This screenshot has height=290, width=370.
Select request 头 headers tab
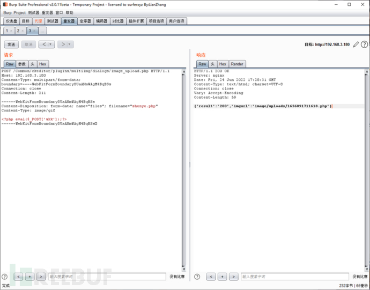(33, 64)
